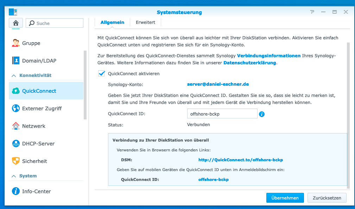Click info icon beside QuickConnect ID field
Screen dimensions: 355x209
pyautogui.click(x=262, y=114)
